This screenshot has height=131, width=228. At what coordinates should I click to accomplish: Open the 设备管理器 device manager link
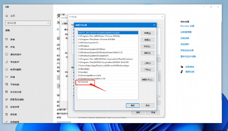(x=186, y=32)
